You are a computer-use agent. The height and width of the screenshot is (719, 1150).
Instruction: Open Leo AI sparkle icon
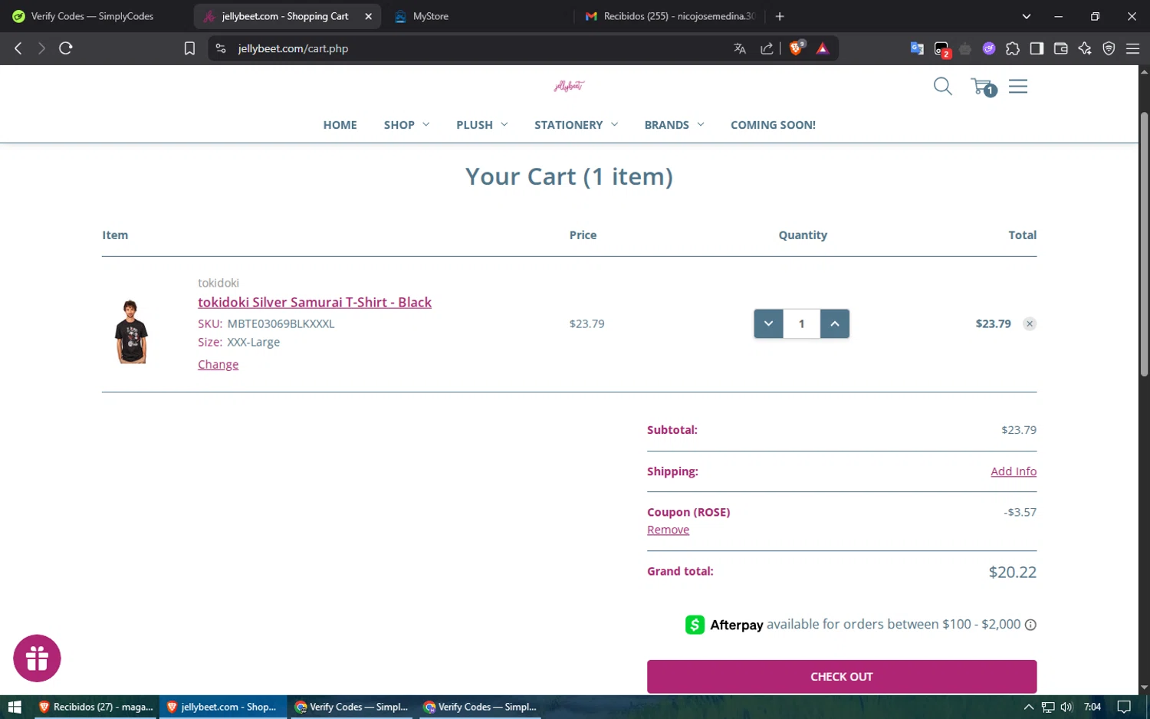[1085, 48]
